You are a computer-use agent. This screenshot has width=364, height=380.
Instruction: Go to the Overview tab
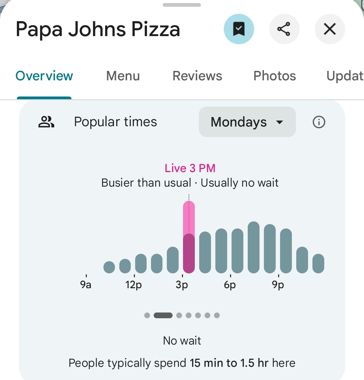click(44, 76)
